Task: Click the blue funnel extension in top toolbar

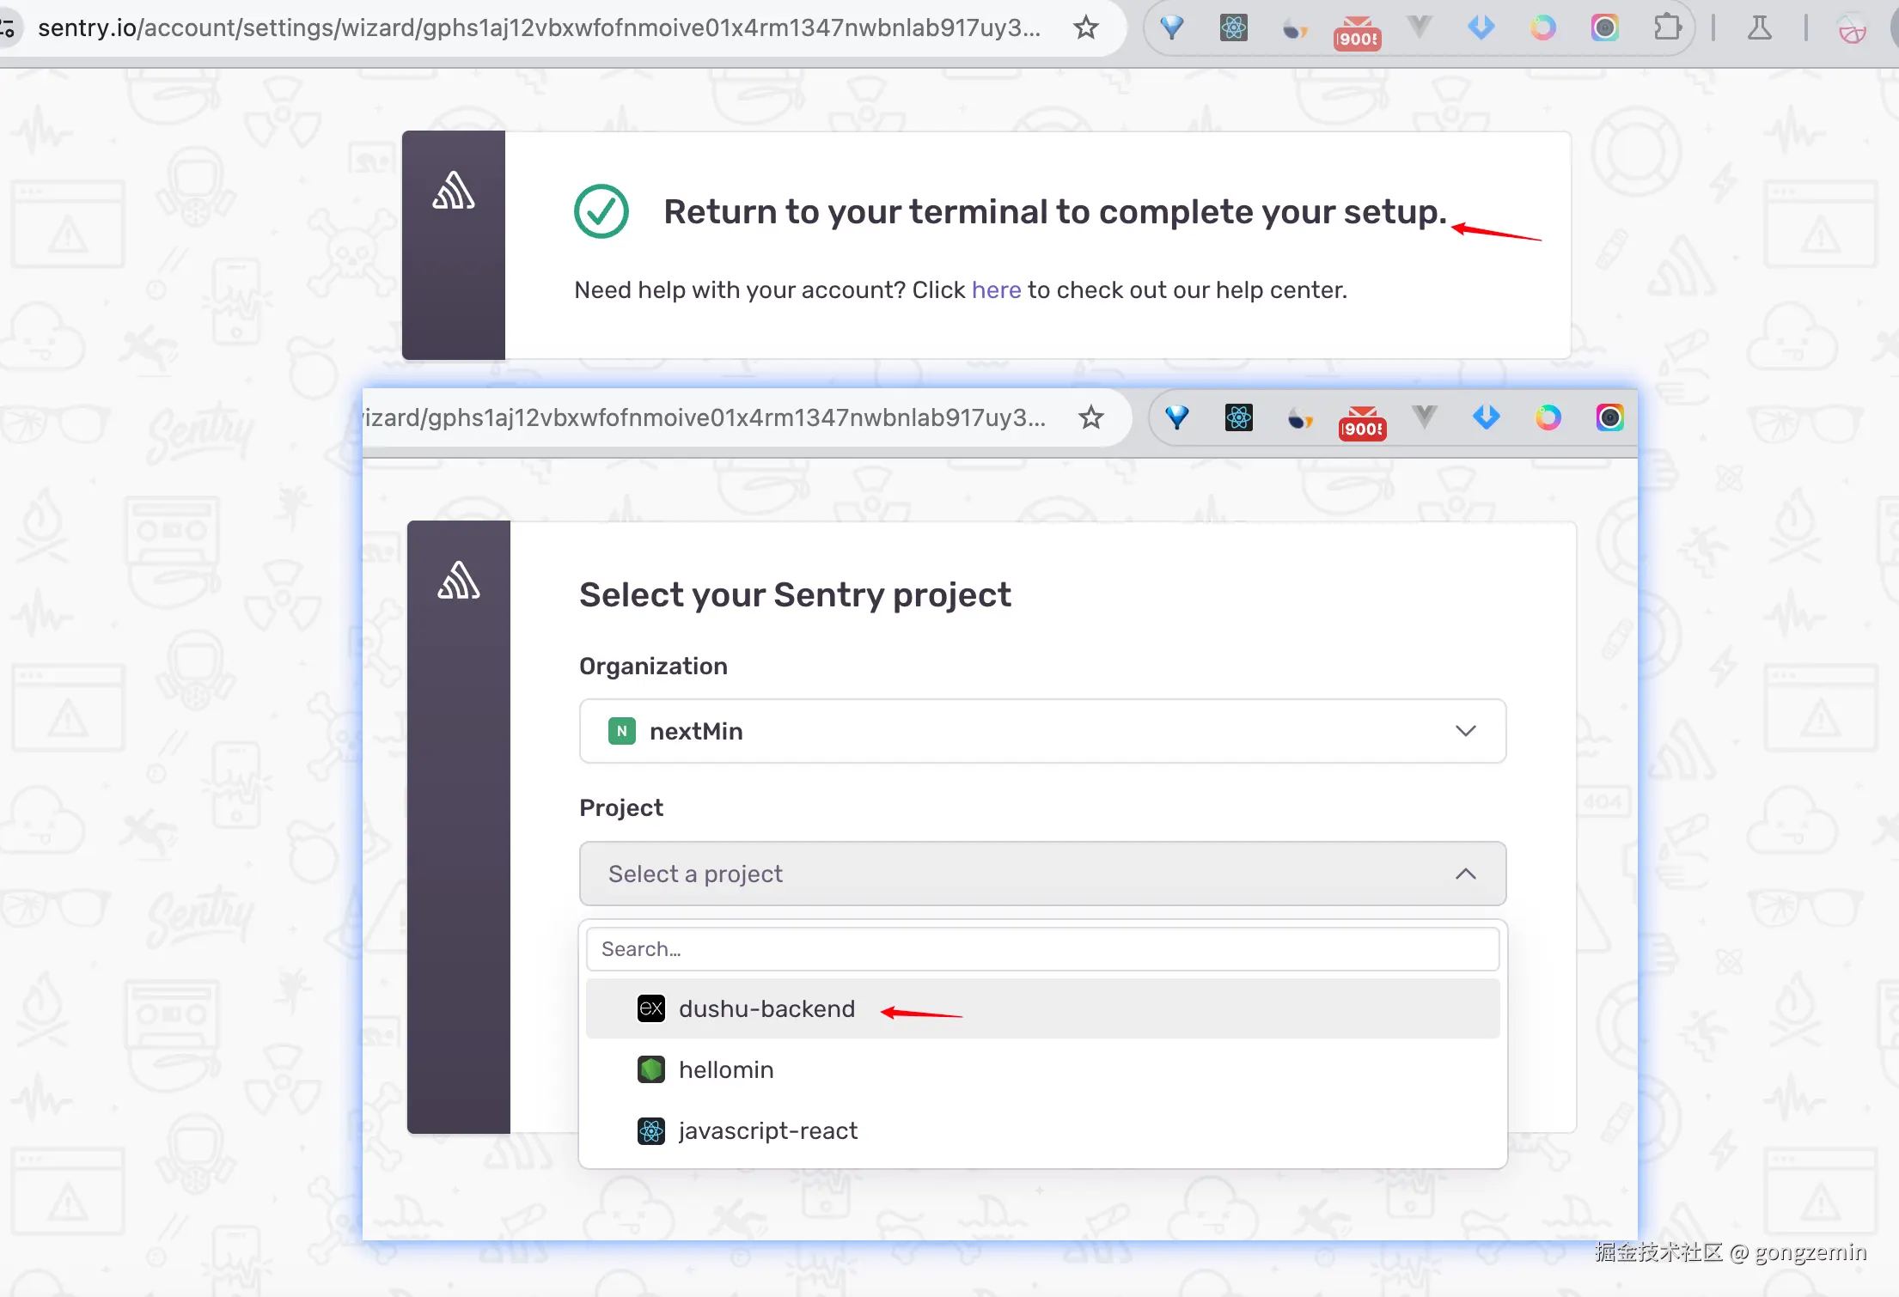Action: pos(1172,28)
